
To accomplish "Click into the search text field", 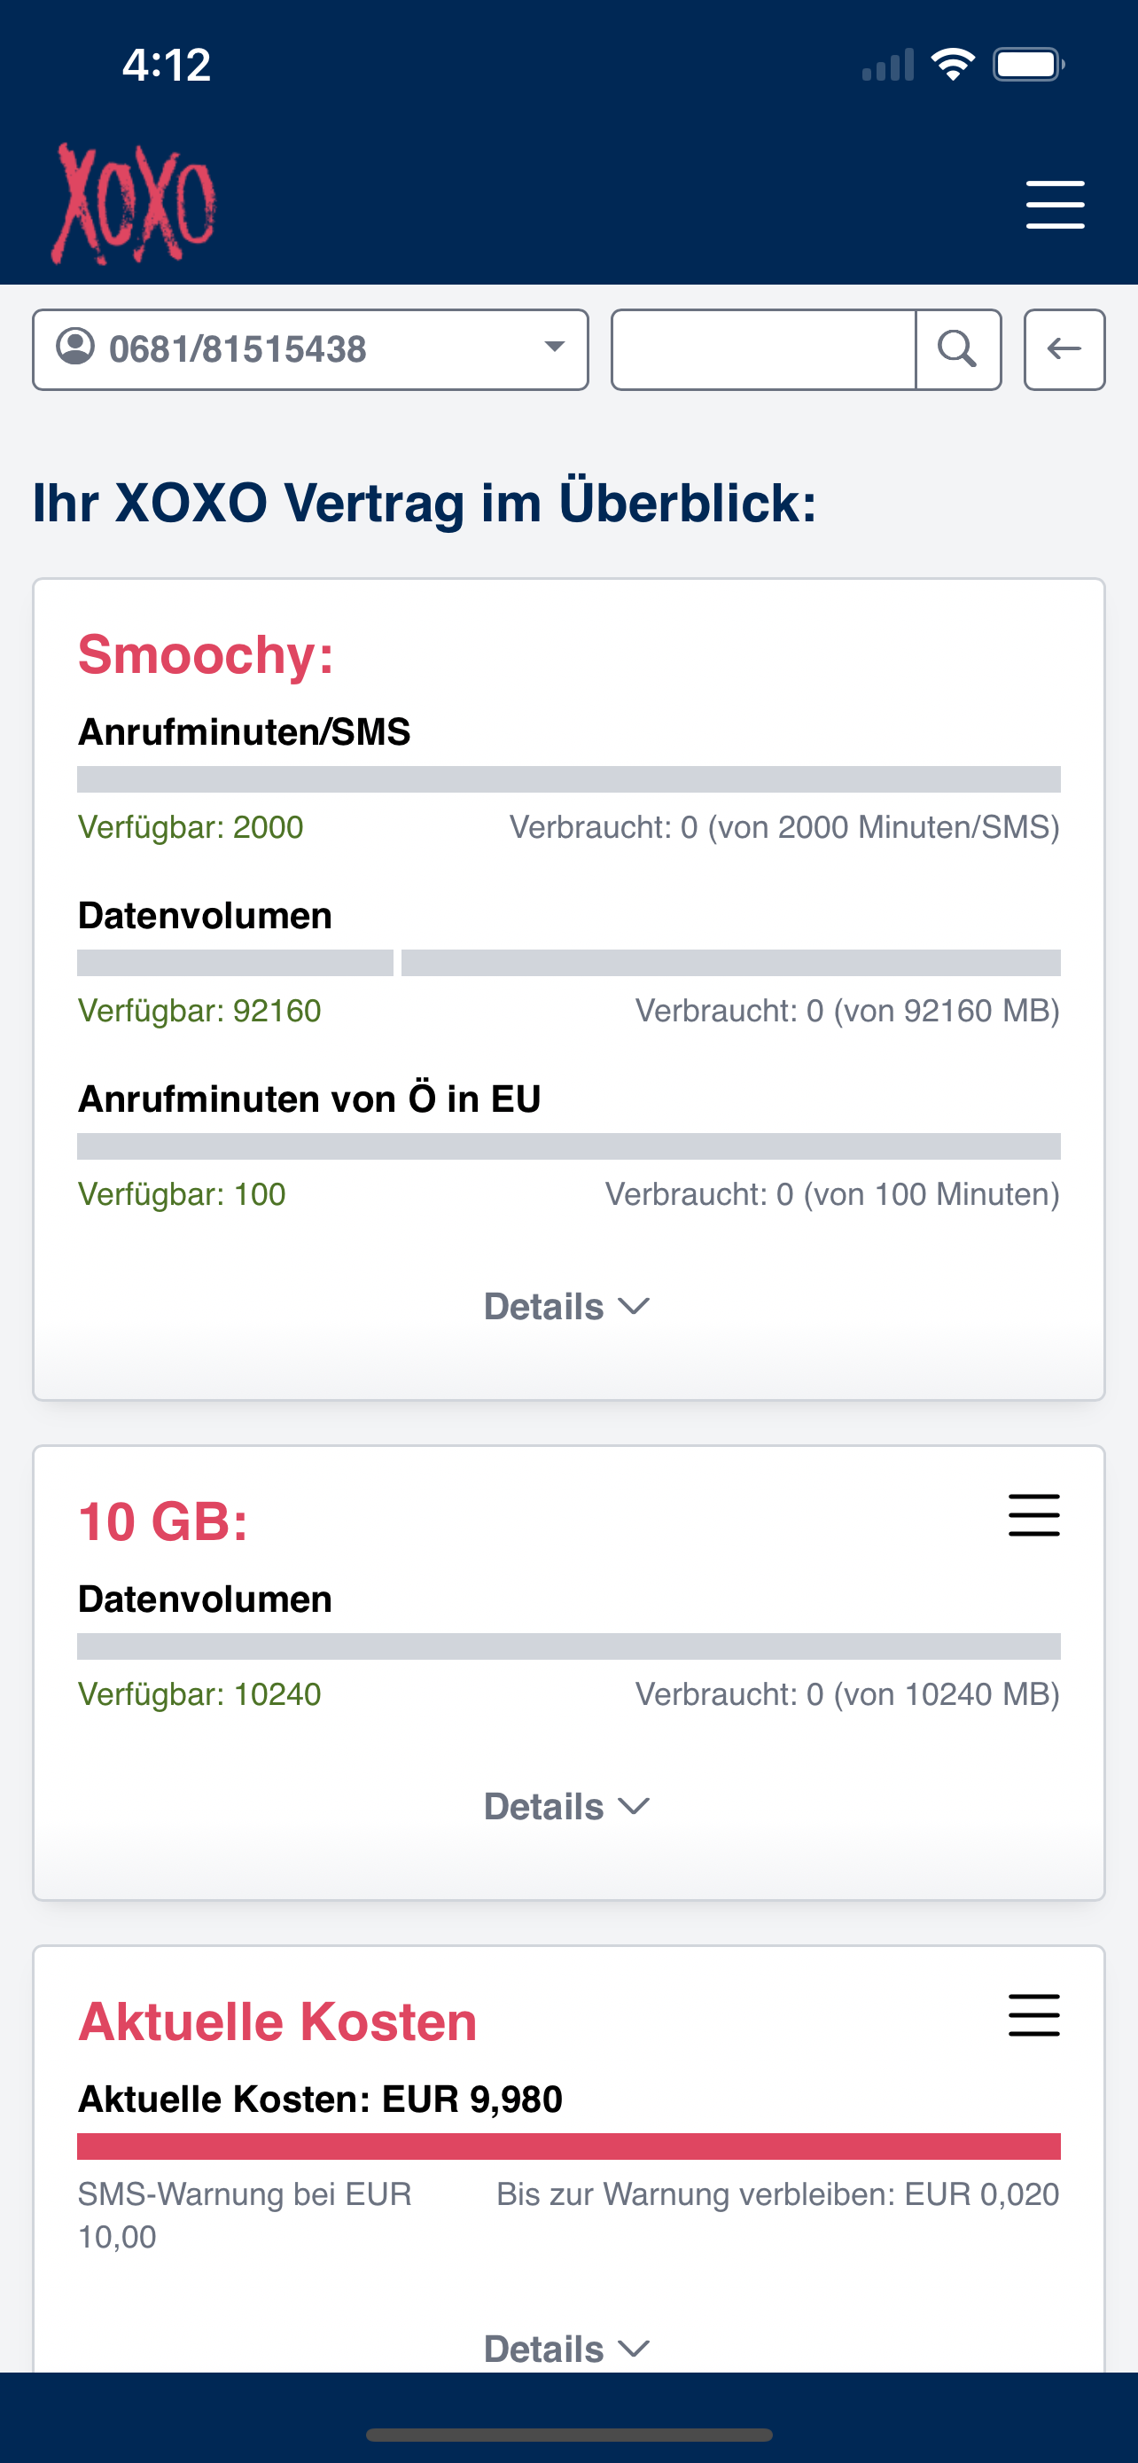I will point(763,350).
